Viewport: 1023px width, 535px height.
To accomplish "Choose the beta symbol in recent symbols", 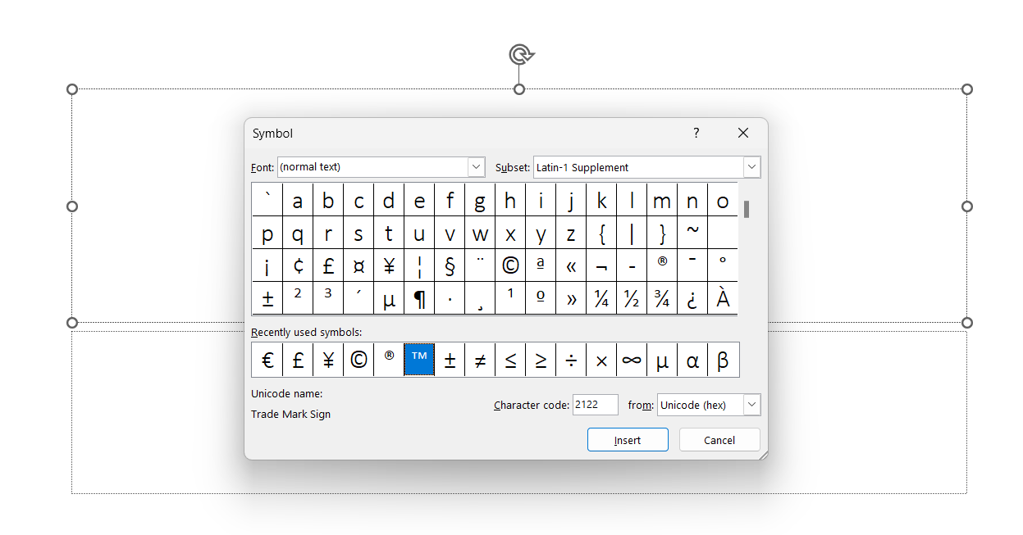I will click(723, 360).
